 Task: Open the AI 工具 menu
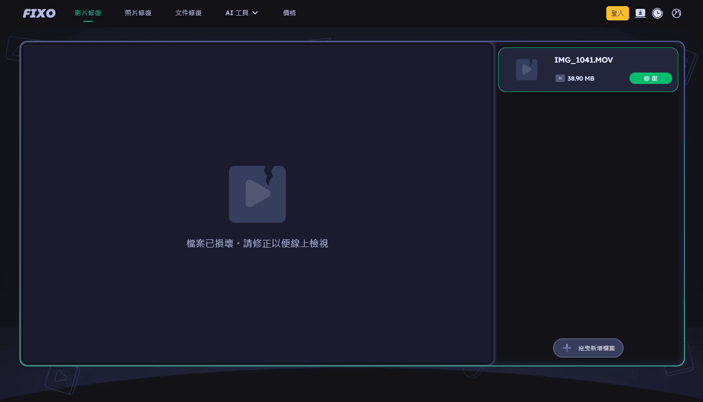click(x=237, y=13)
